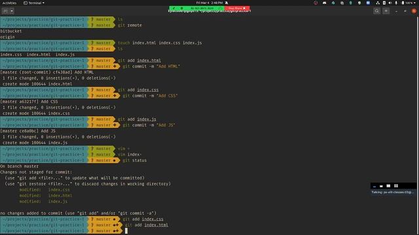
Task: Click the Talking participant label
Action: pyautogui.click(x=393, y=192)
